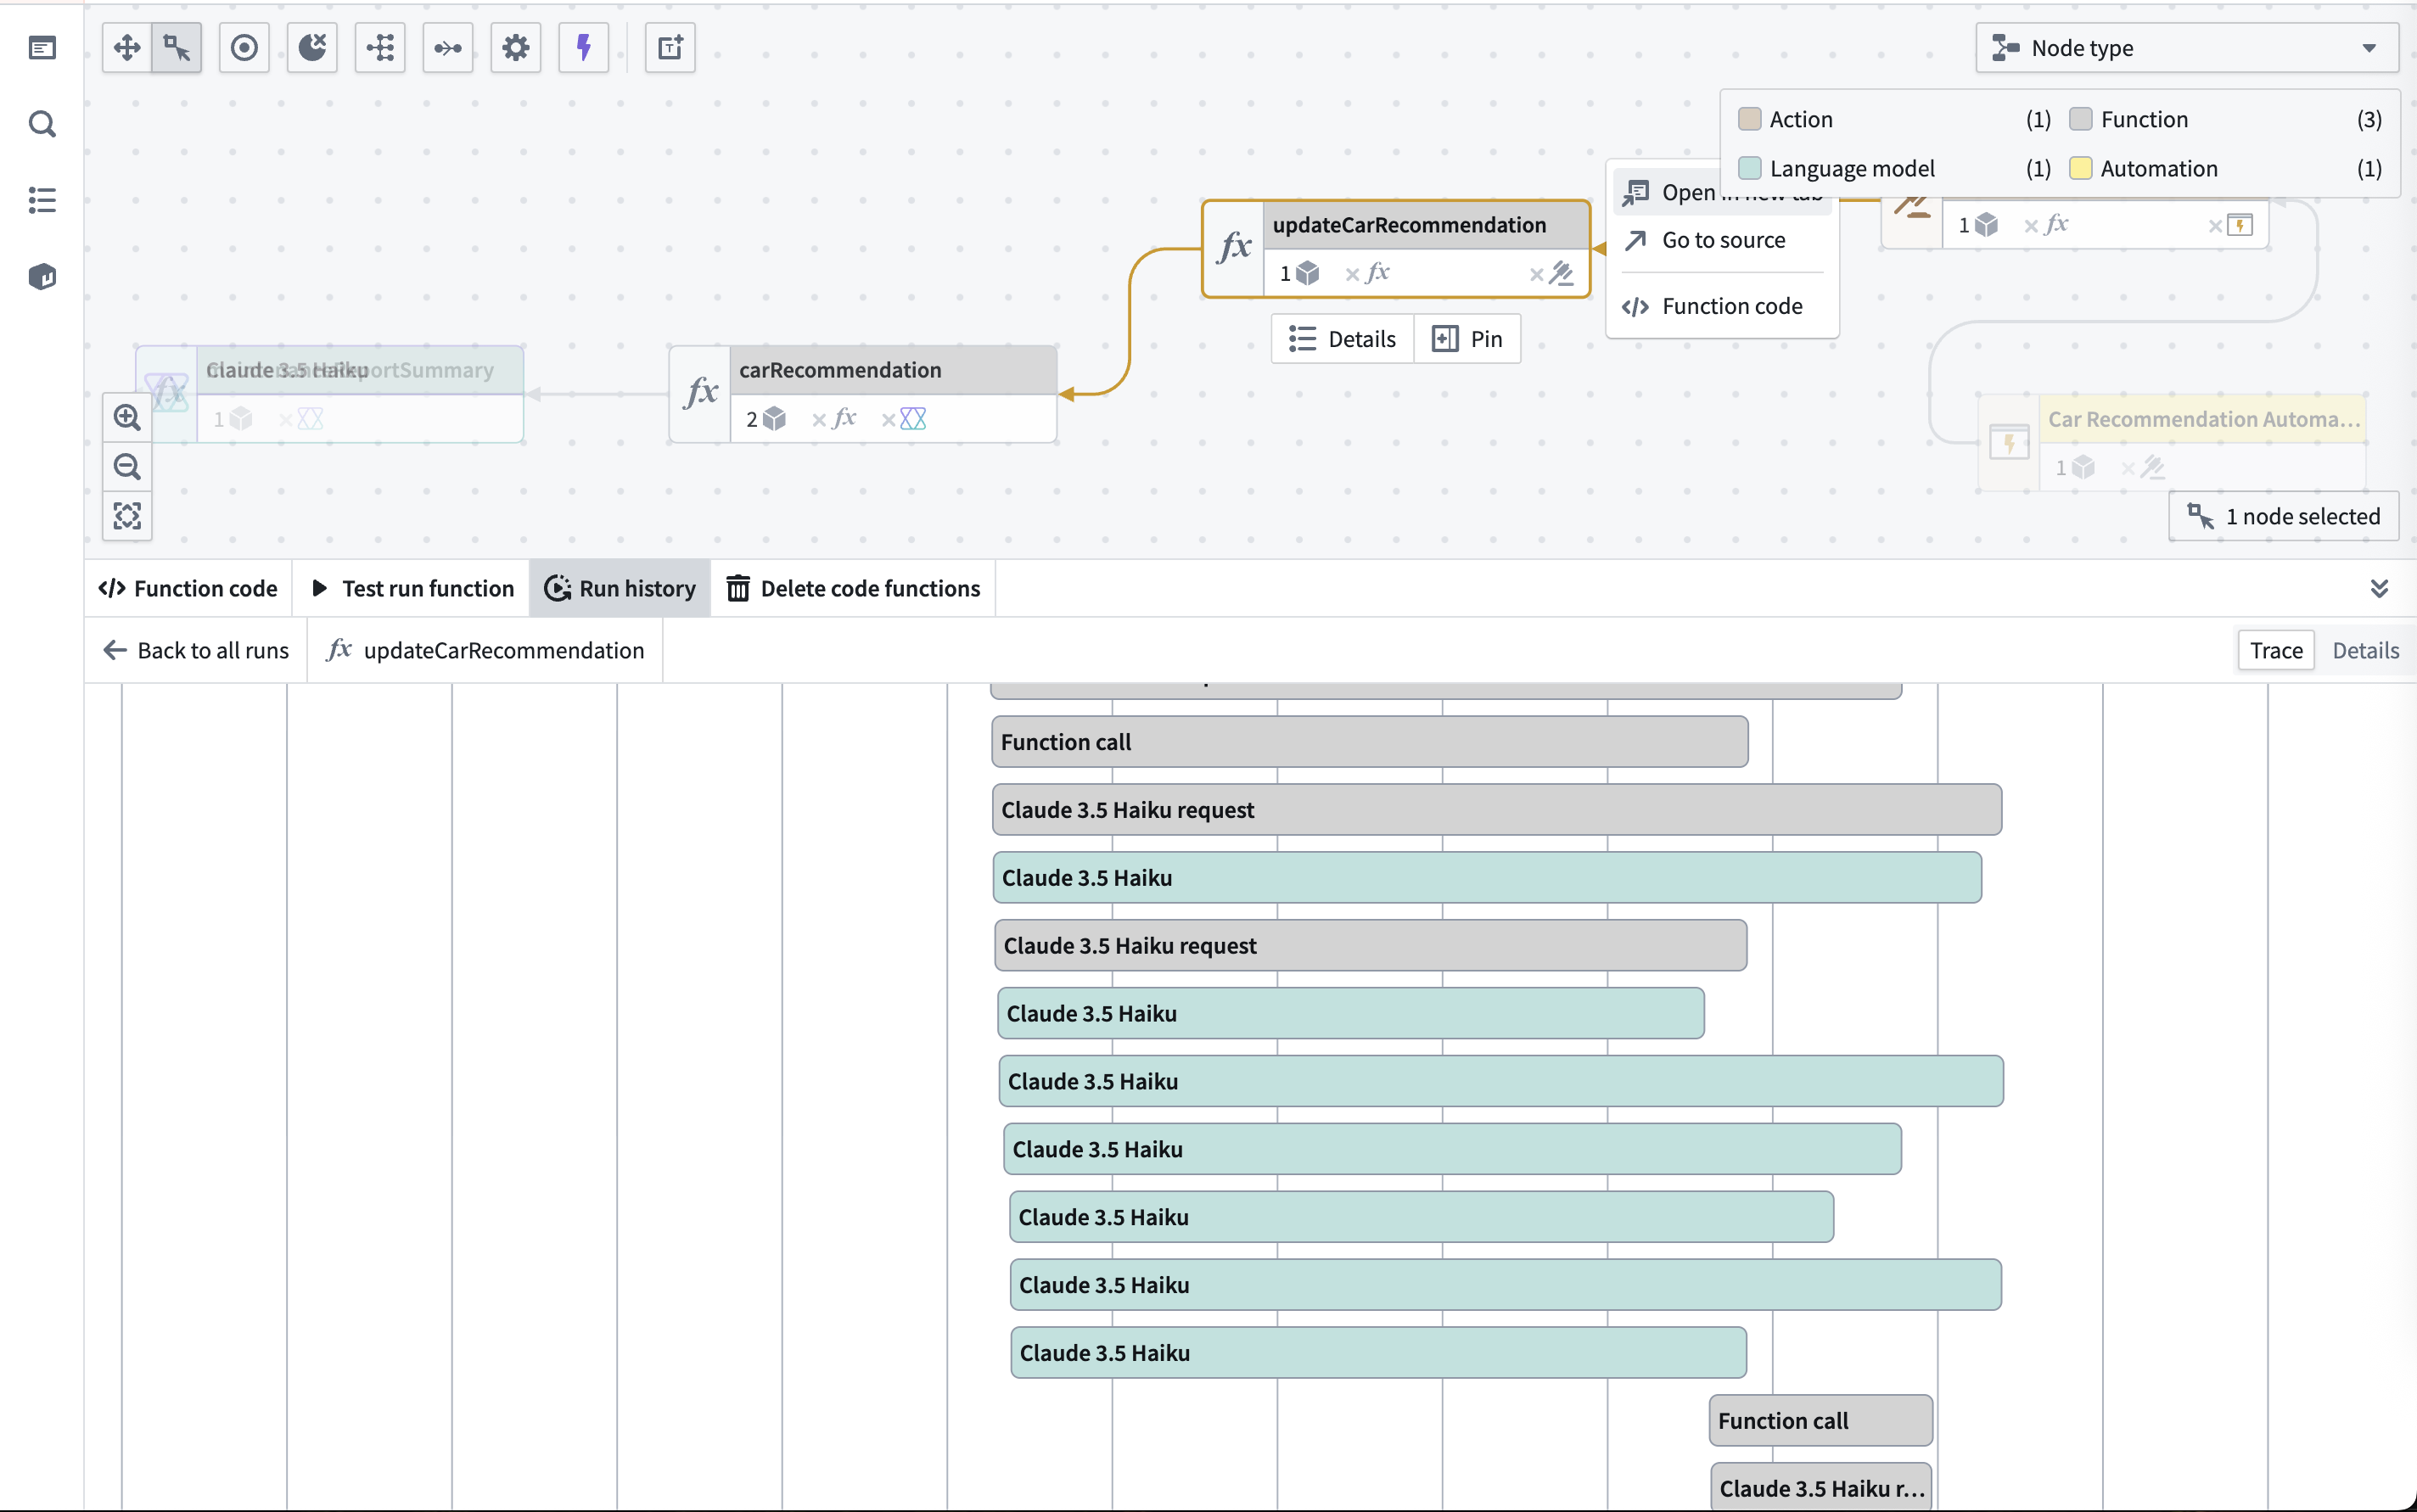Collapse the bottom panel with the double chevron

point(2379,588)
